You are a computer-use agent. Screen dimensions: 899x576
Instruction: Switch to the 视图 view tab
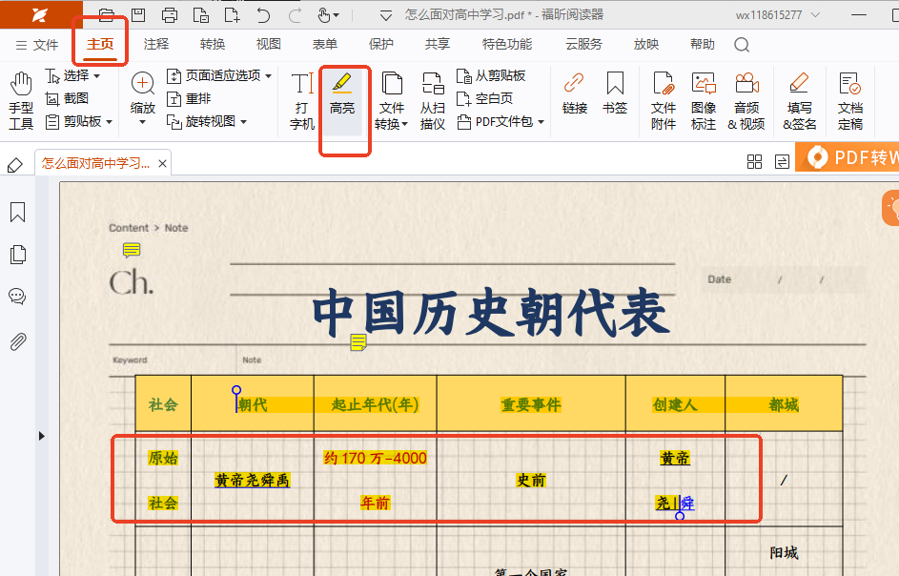pyautogui.click(x=268, y=44)
